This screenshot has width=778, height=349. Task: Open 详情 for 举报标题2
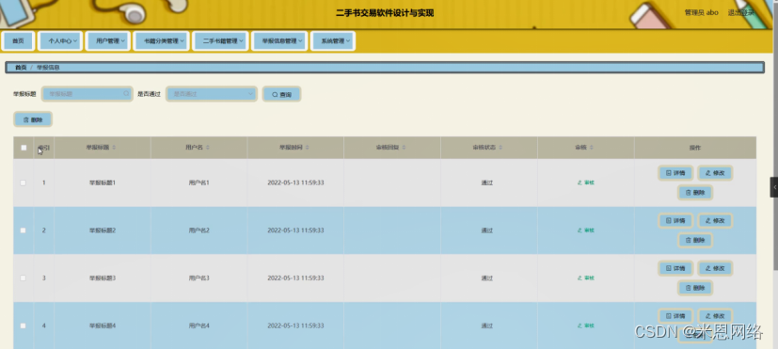point(675,220)
